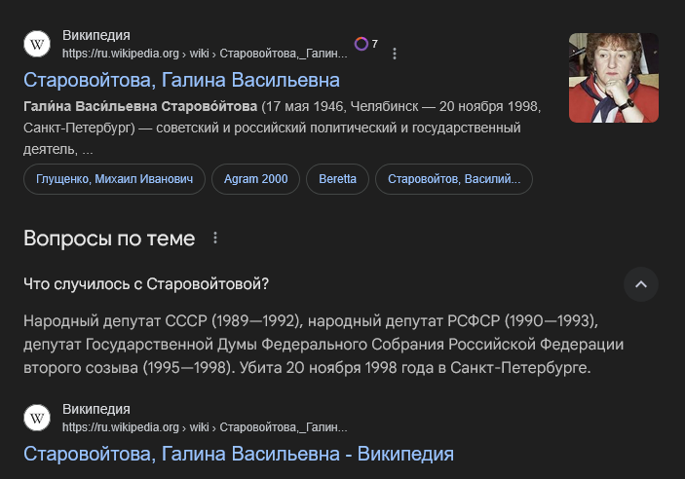Click 'Википедия' site name above first result
Screen dimensions: 685x479
[x=96, y=36]
